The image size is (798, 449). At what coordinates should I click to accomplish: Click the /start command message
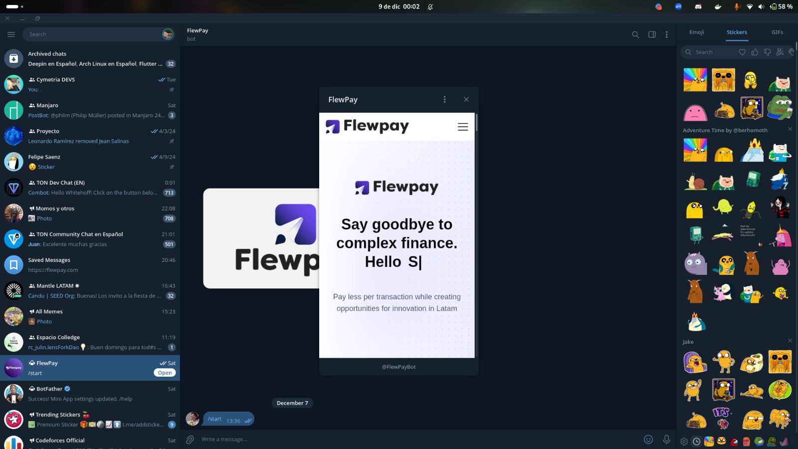[x=229, y=419]
